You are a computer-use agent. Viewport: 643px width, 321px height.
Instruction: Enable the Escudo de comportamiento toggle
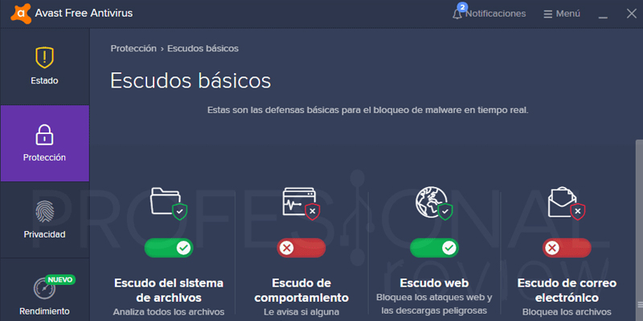tap(301, 248)
